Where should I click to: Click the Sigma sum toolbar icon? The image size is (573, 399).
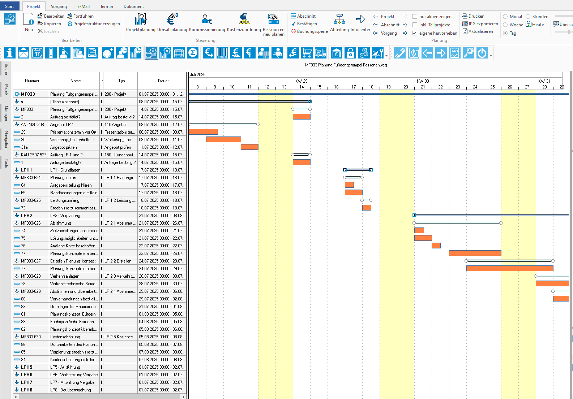(193, 53)
